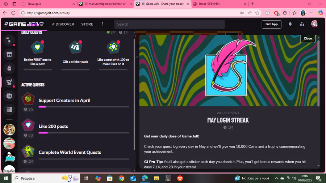Open the friends list icon

click(302, 24)
